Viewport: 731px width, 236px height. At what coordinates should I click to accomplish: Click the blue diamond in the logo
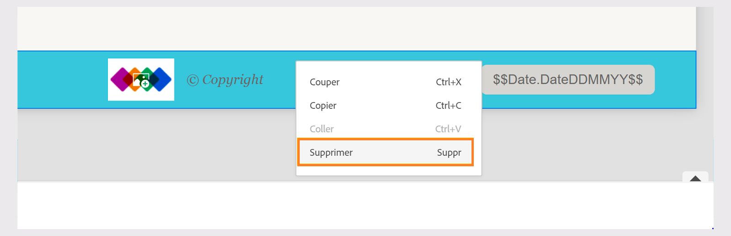pyautogui.click(x=164, y=79)
